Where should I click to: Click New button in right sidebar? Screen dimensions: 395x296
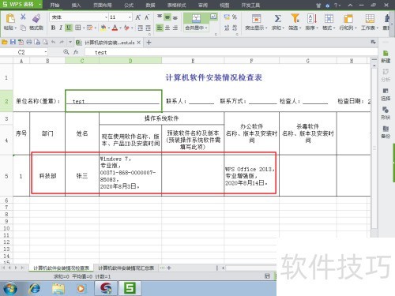(x=386, y=57)
